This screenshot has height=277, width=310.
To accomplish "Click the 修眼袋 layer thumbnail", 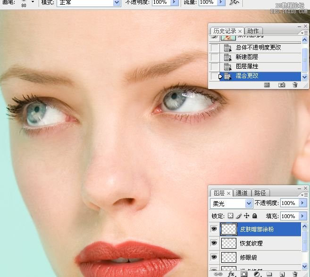I will pos(228,257).
